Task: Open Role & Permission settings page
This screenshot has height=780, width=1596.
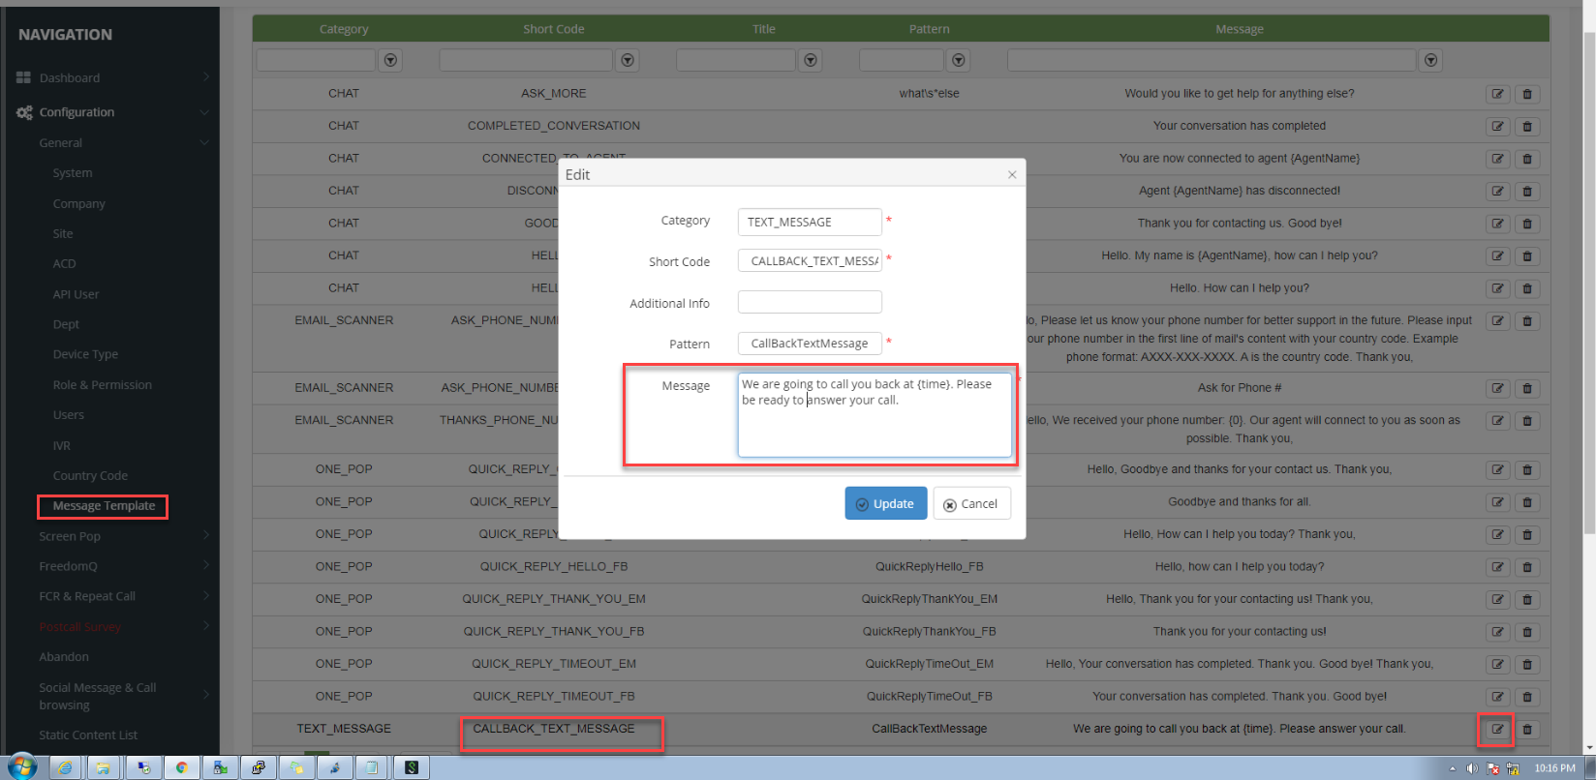Action: coord(102,385)
